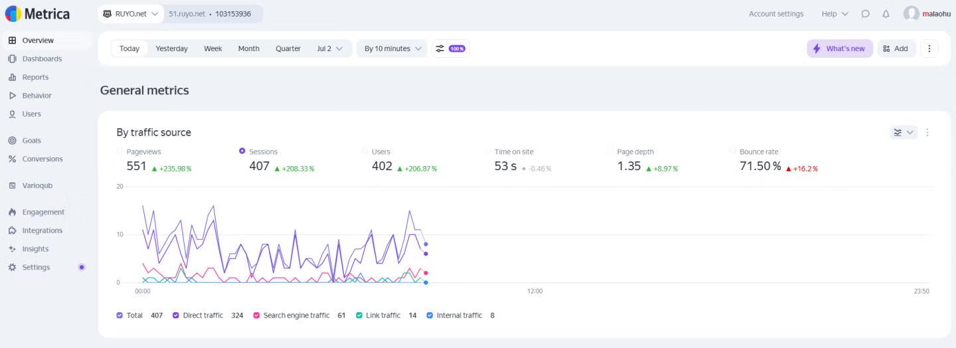The height and width of the screenshot is (348, 956).
Task: Switch the period to Week
Action: (212, 48)
